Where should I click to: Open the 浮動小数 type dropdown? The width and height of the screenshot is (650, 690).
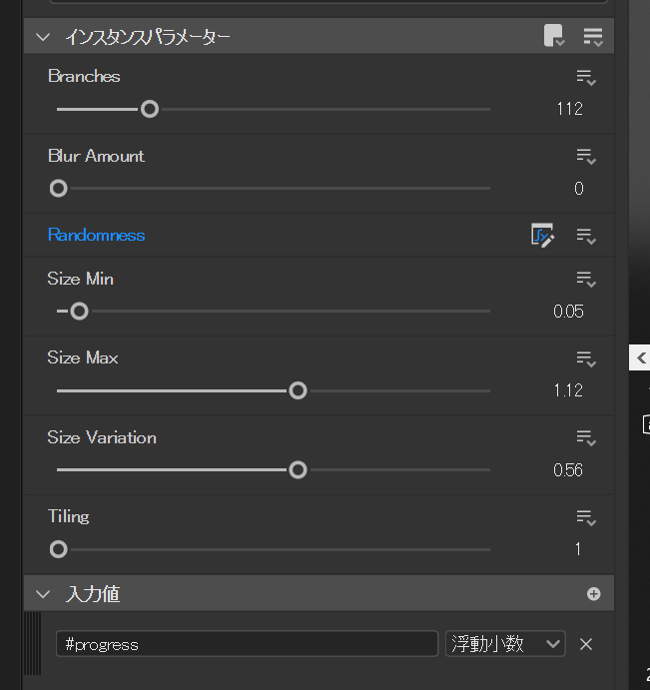505,644
